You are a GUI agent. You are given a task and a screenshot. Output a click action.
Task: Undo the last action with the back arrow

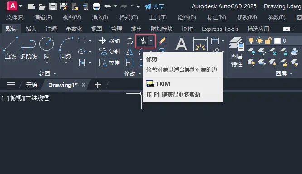pos(107,6)
